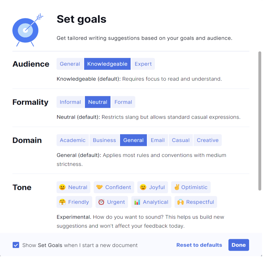
Task: Uncheck Show Set Goals for new documents
Action: (16, 246)
